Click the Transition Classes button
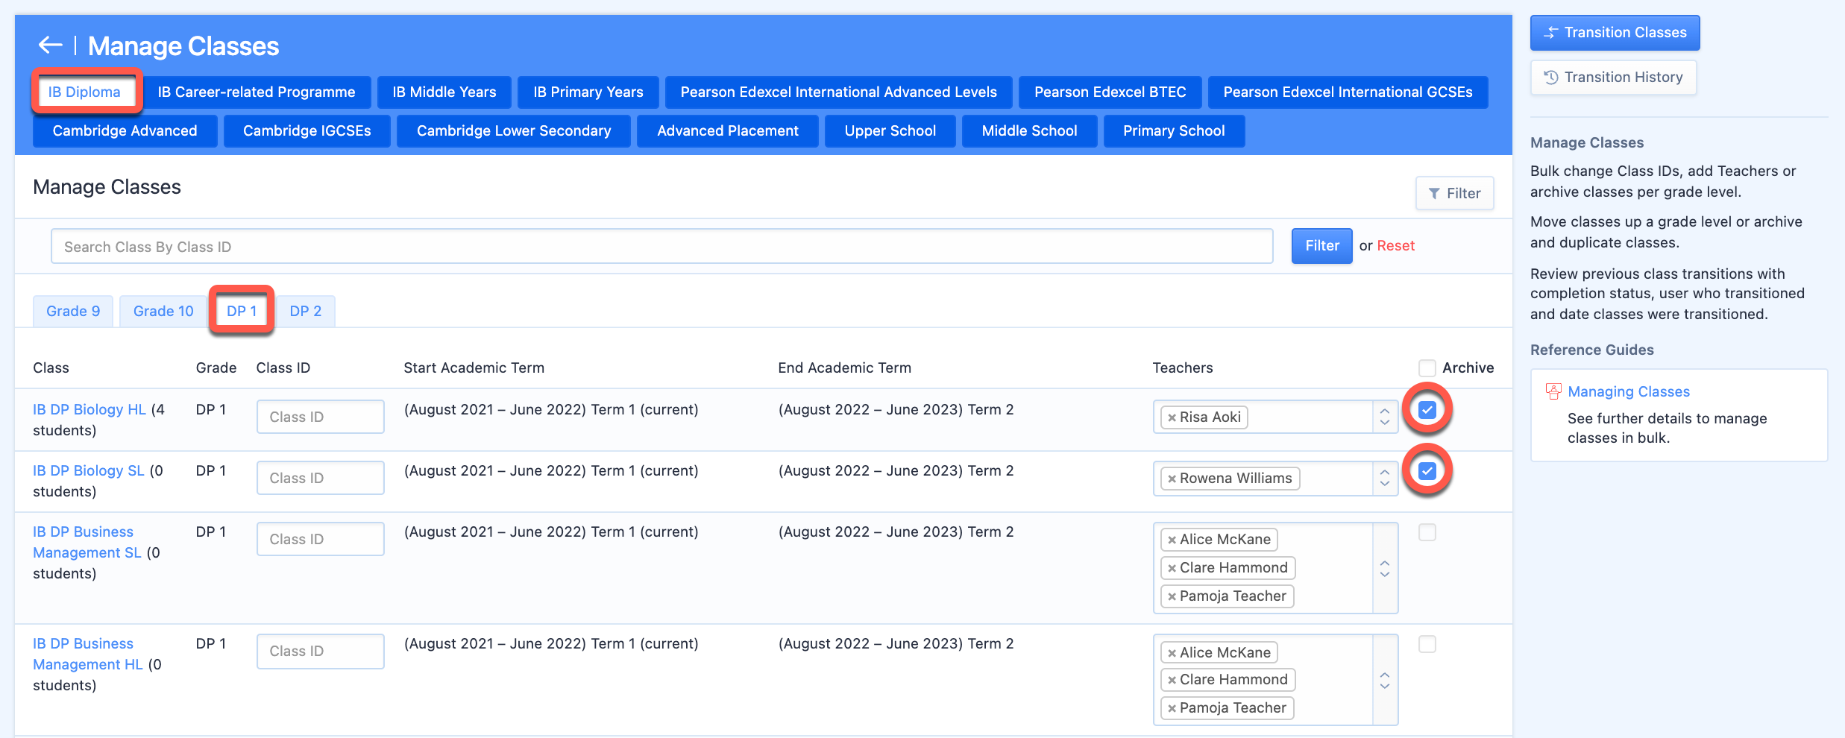The height and width of the screenshot is (738, 1845). coord(1615,33)
